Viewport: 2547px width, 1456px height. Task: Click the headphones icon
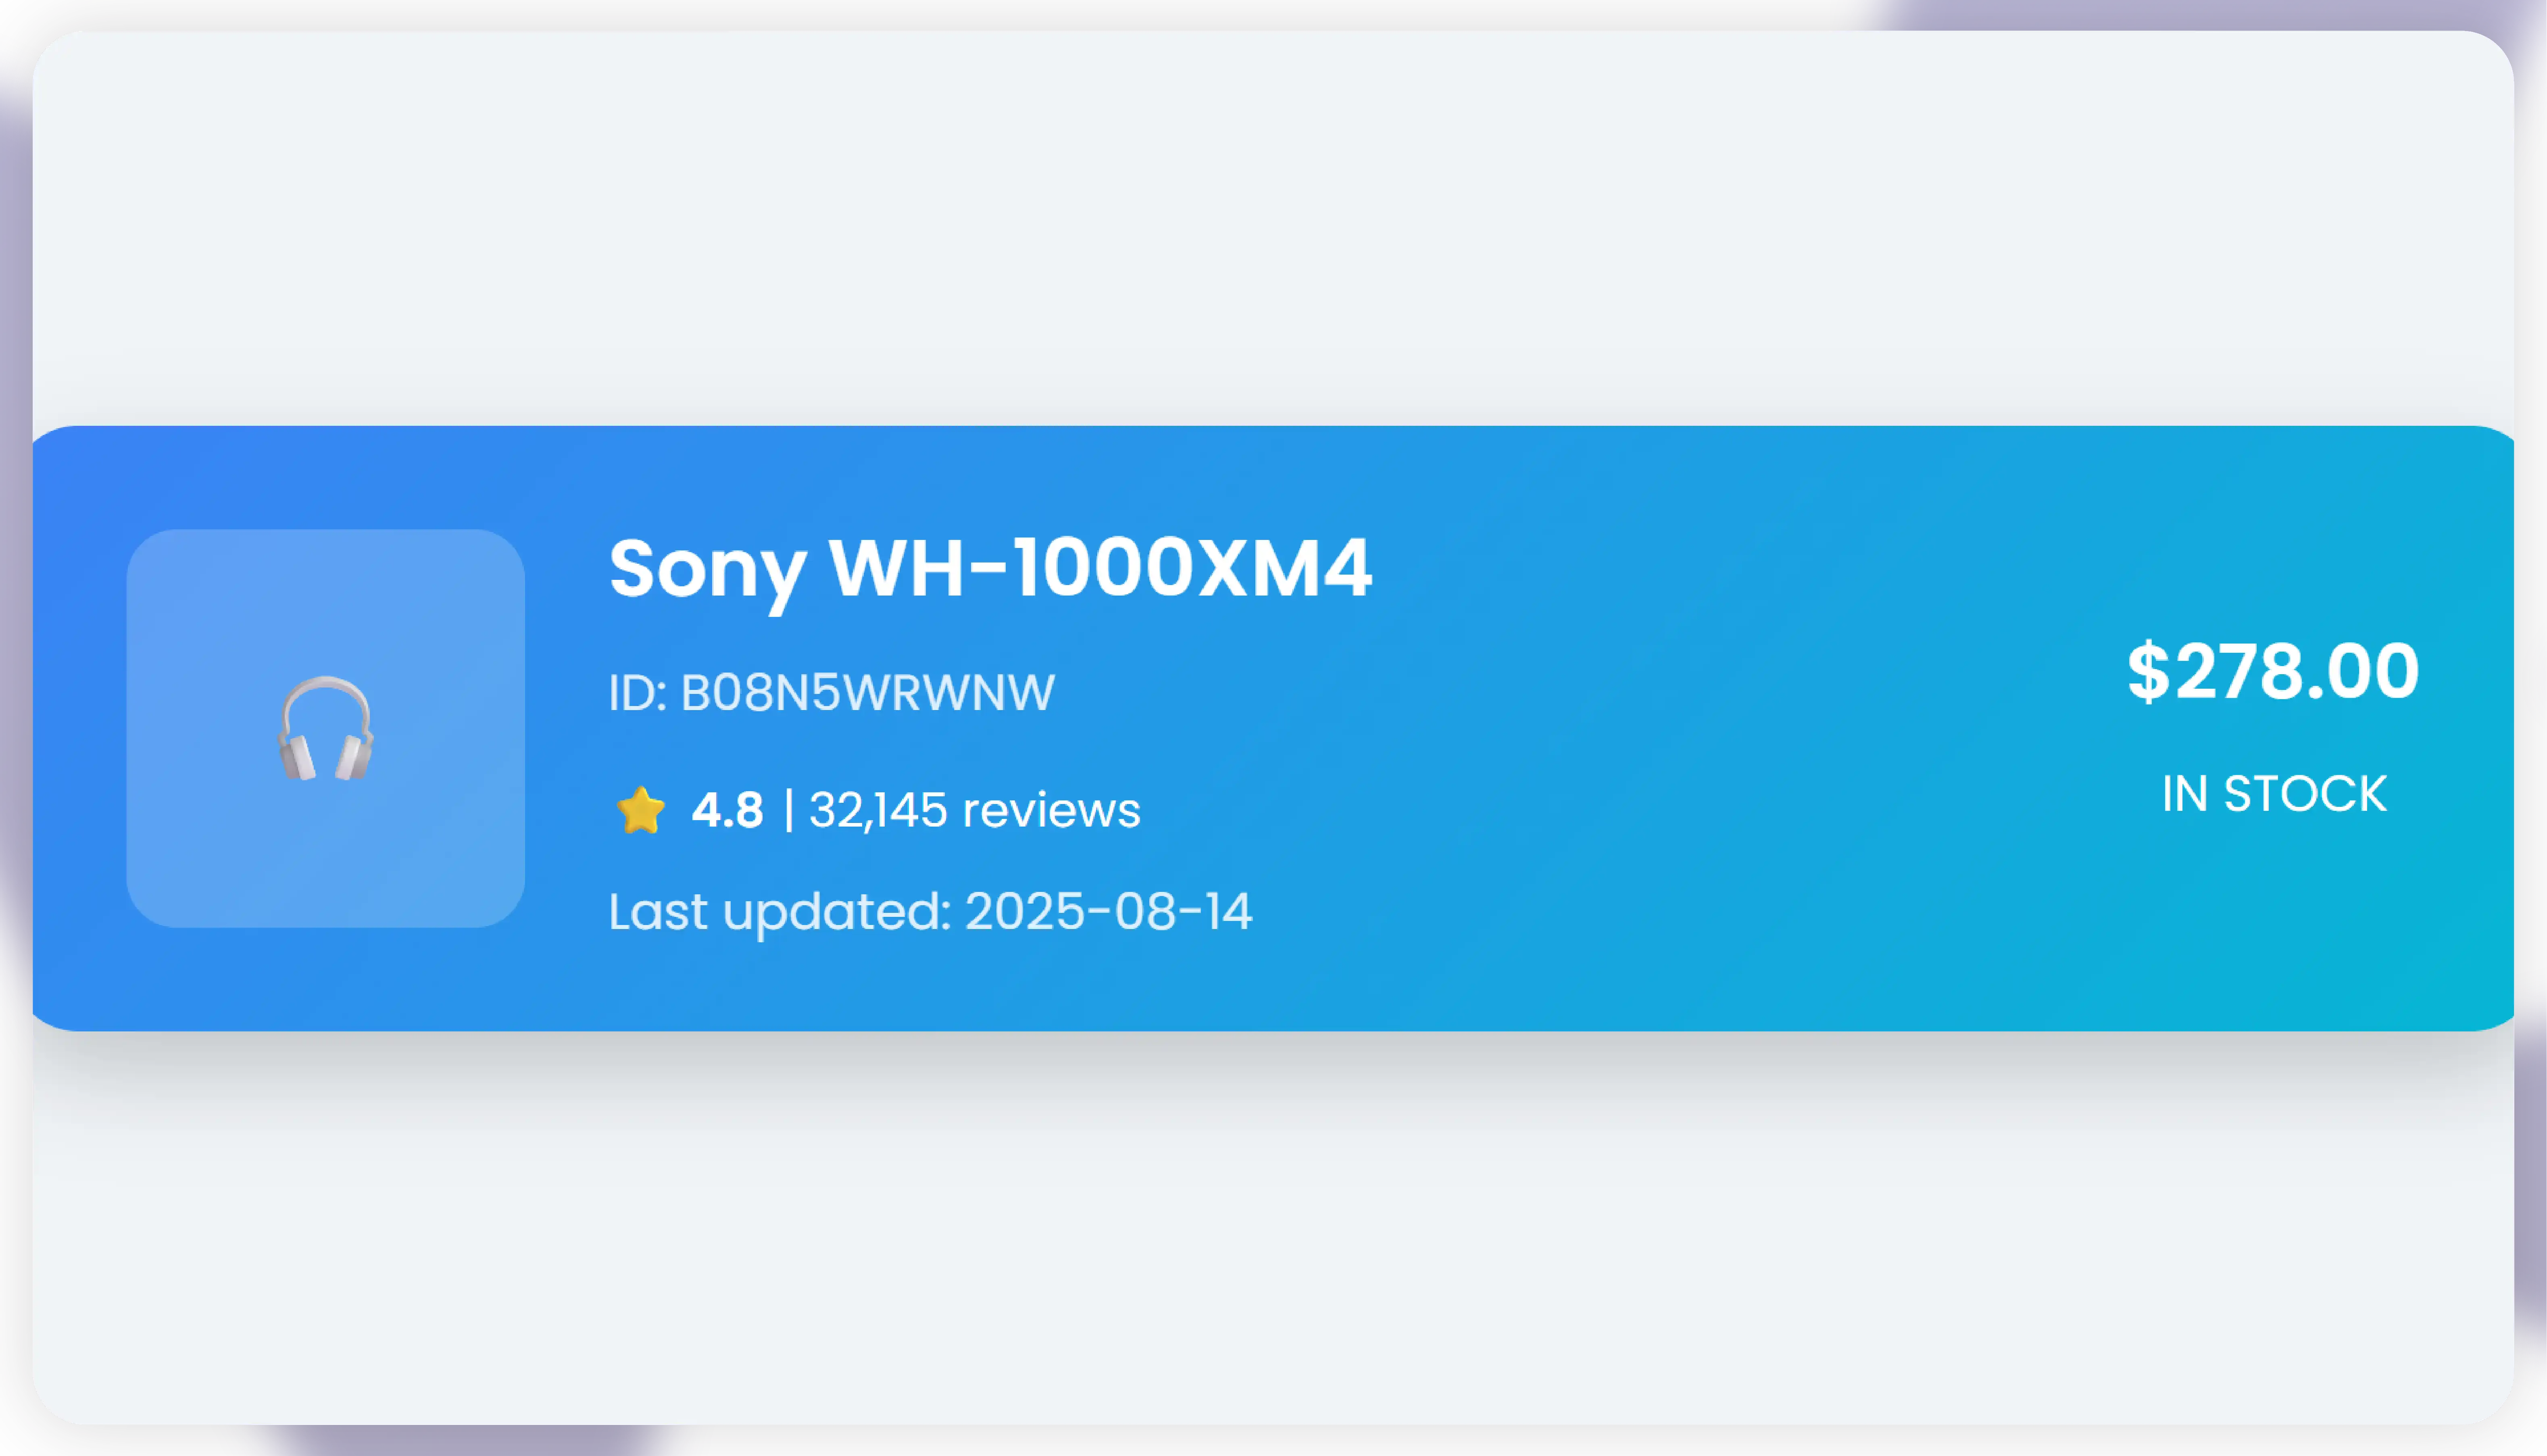(325, 728)
